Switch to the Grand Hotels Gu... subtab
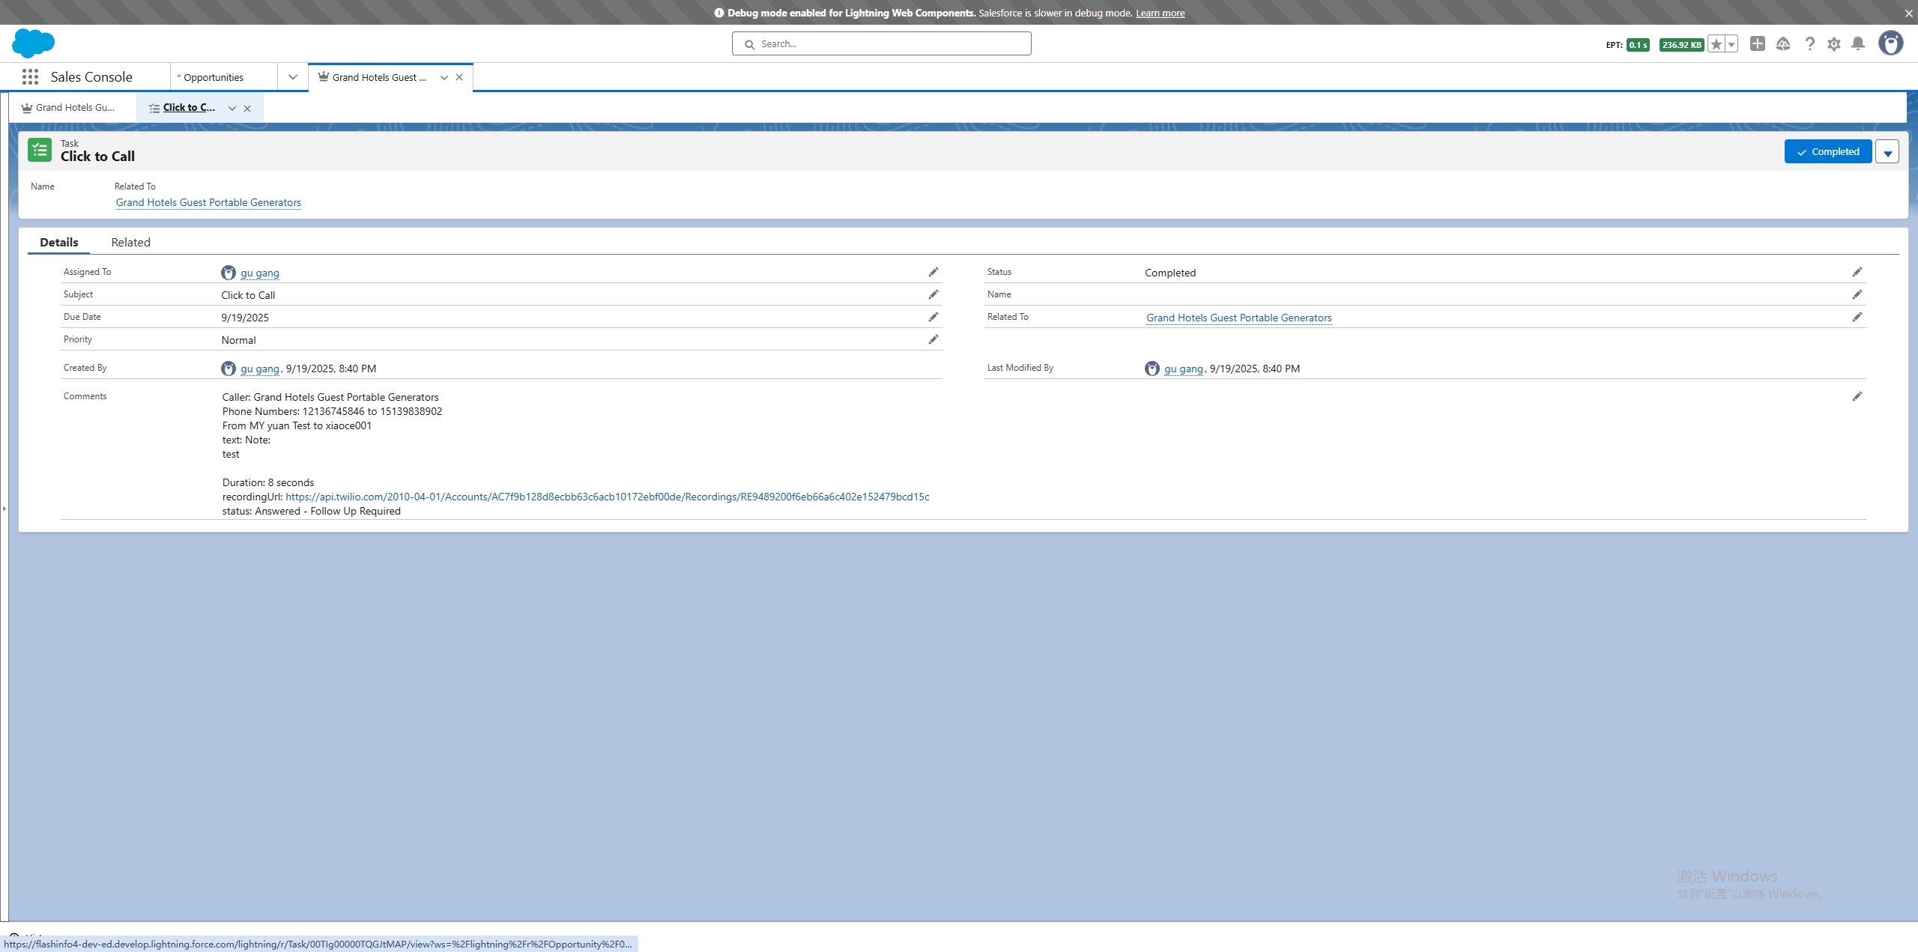 pos(73,107)
